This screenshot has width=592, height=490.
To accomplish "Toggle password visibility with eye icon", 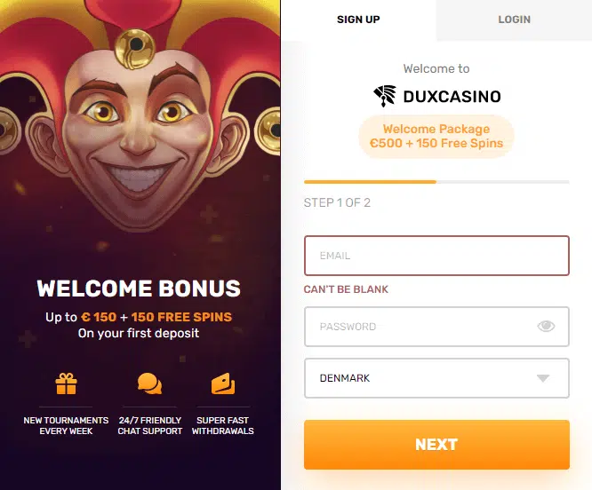I will click(x=546, y=326).
